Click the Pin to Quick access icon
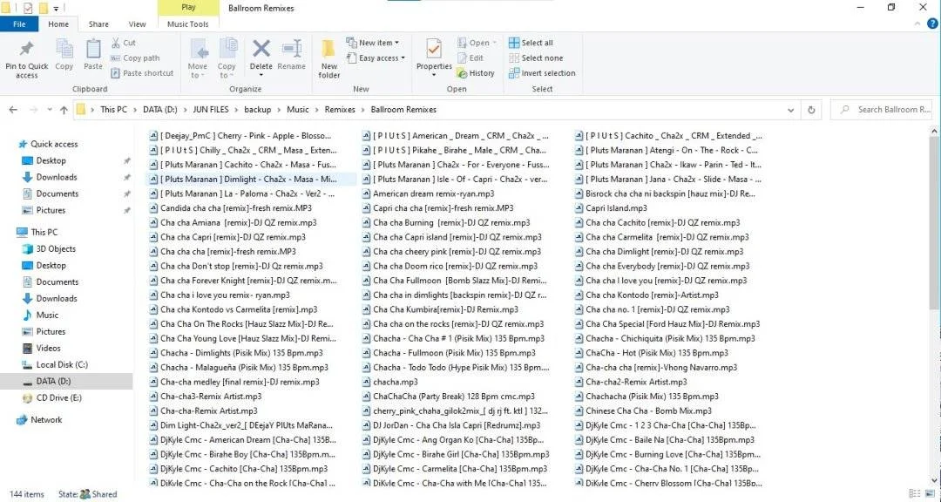This screenshot has width=941, height=502. (x=26, y=49)
